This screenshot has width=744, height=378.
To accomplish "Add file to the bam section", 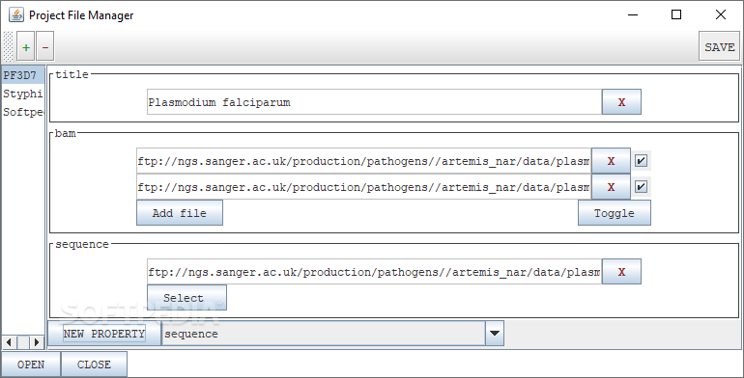I will point(180,213).
